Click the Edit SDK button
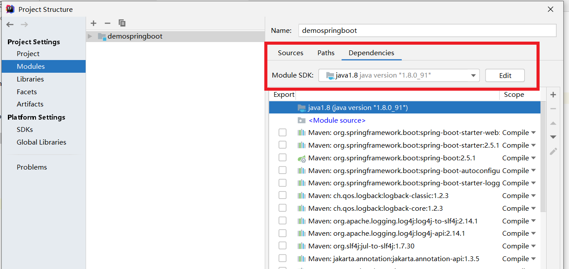Screen dimensions: 569x269 point(505,75)
